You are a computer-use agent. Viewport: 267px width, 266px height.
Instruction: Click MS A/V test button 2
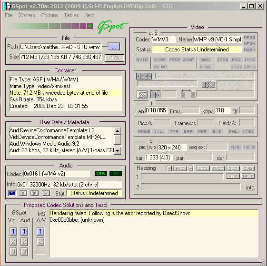[x=40, y=241]
